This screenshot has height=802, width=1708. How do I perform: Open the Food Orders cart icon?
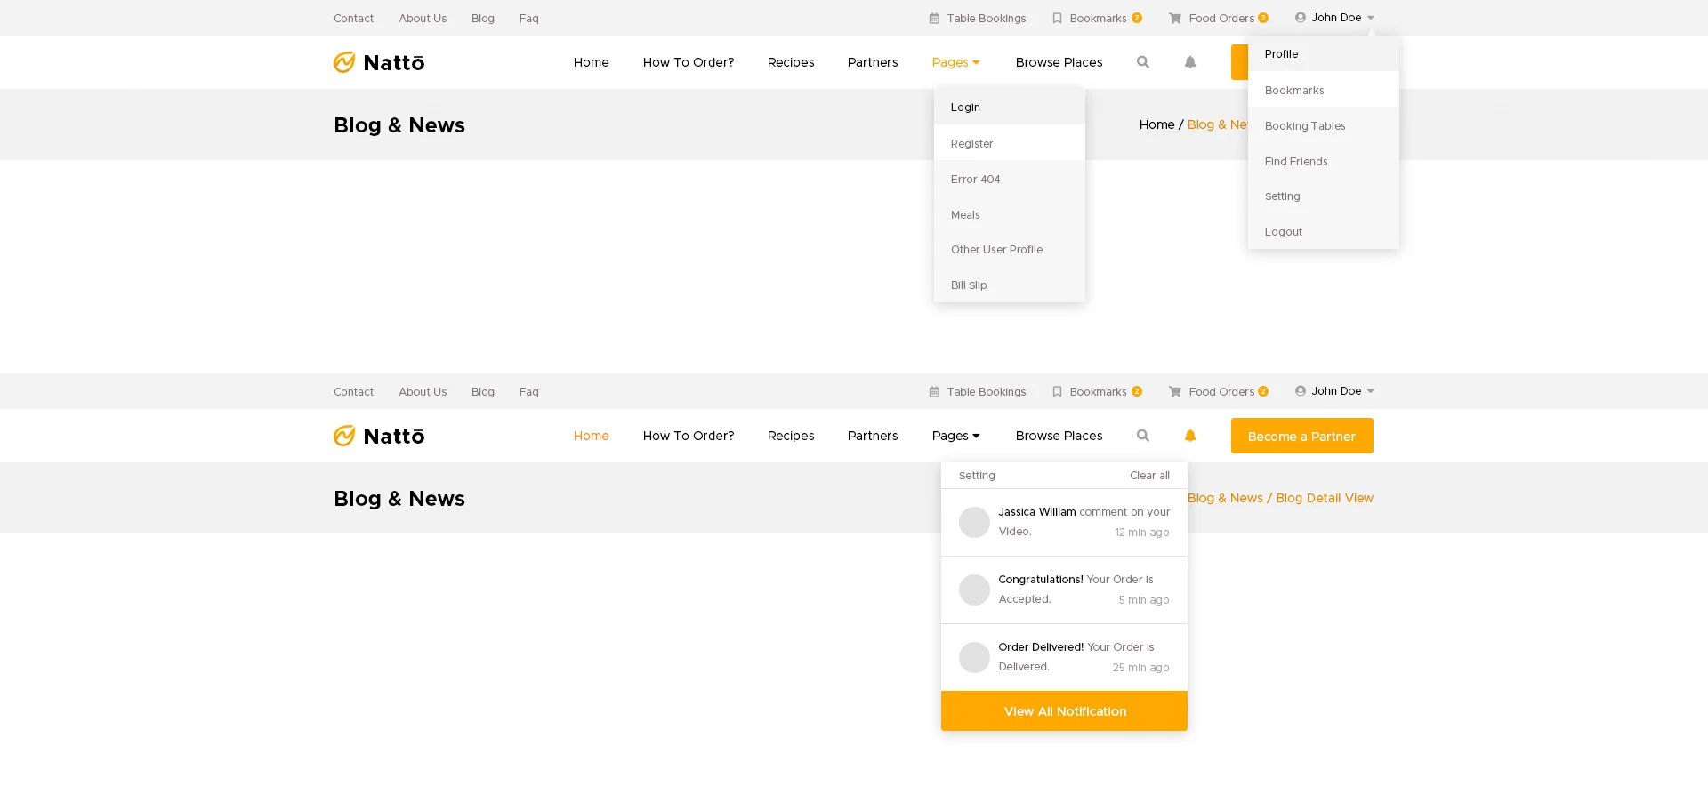(1172, 18)
